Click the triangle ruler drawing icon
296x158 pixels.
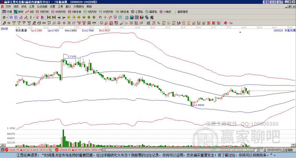[54, 23]
